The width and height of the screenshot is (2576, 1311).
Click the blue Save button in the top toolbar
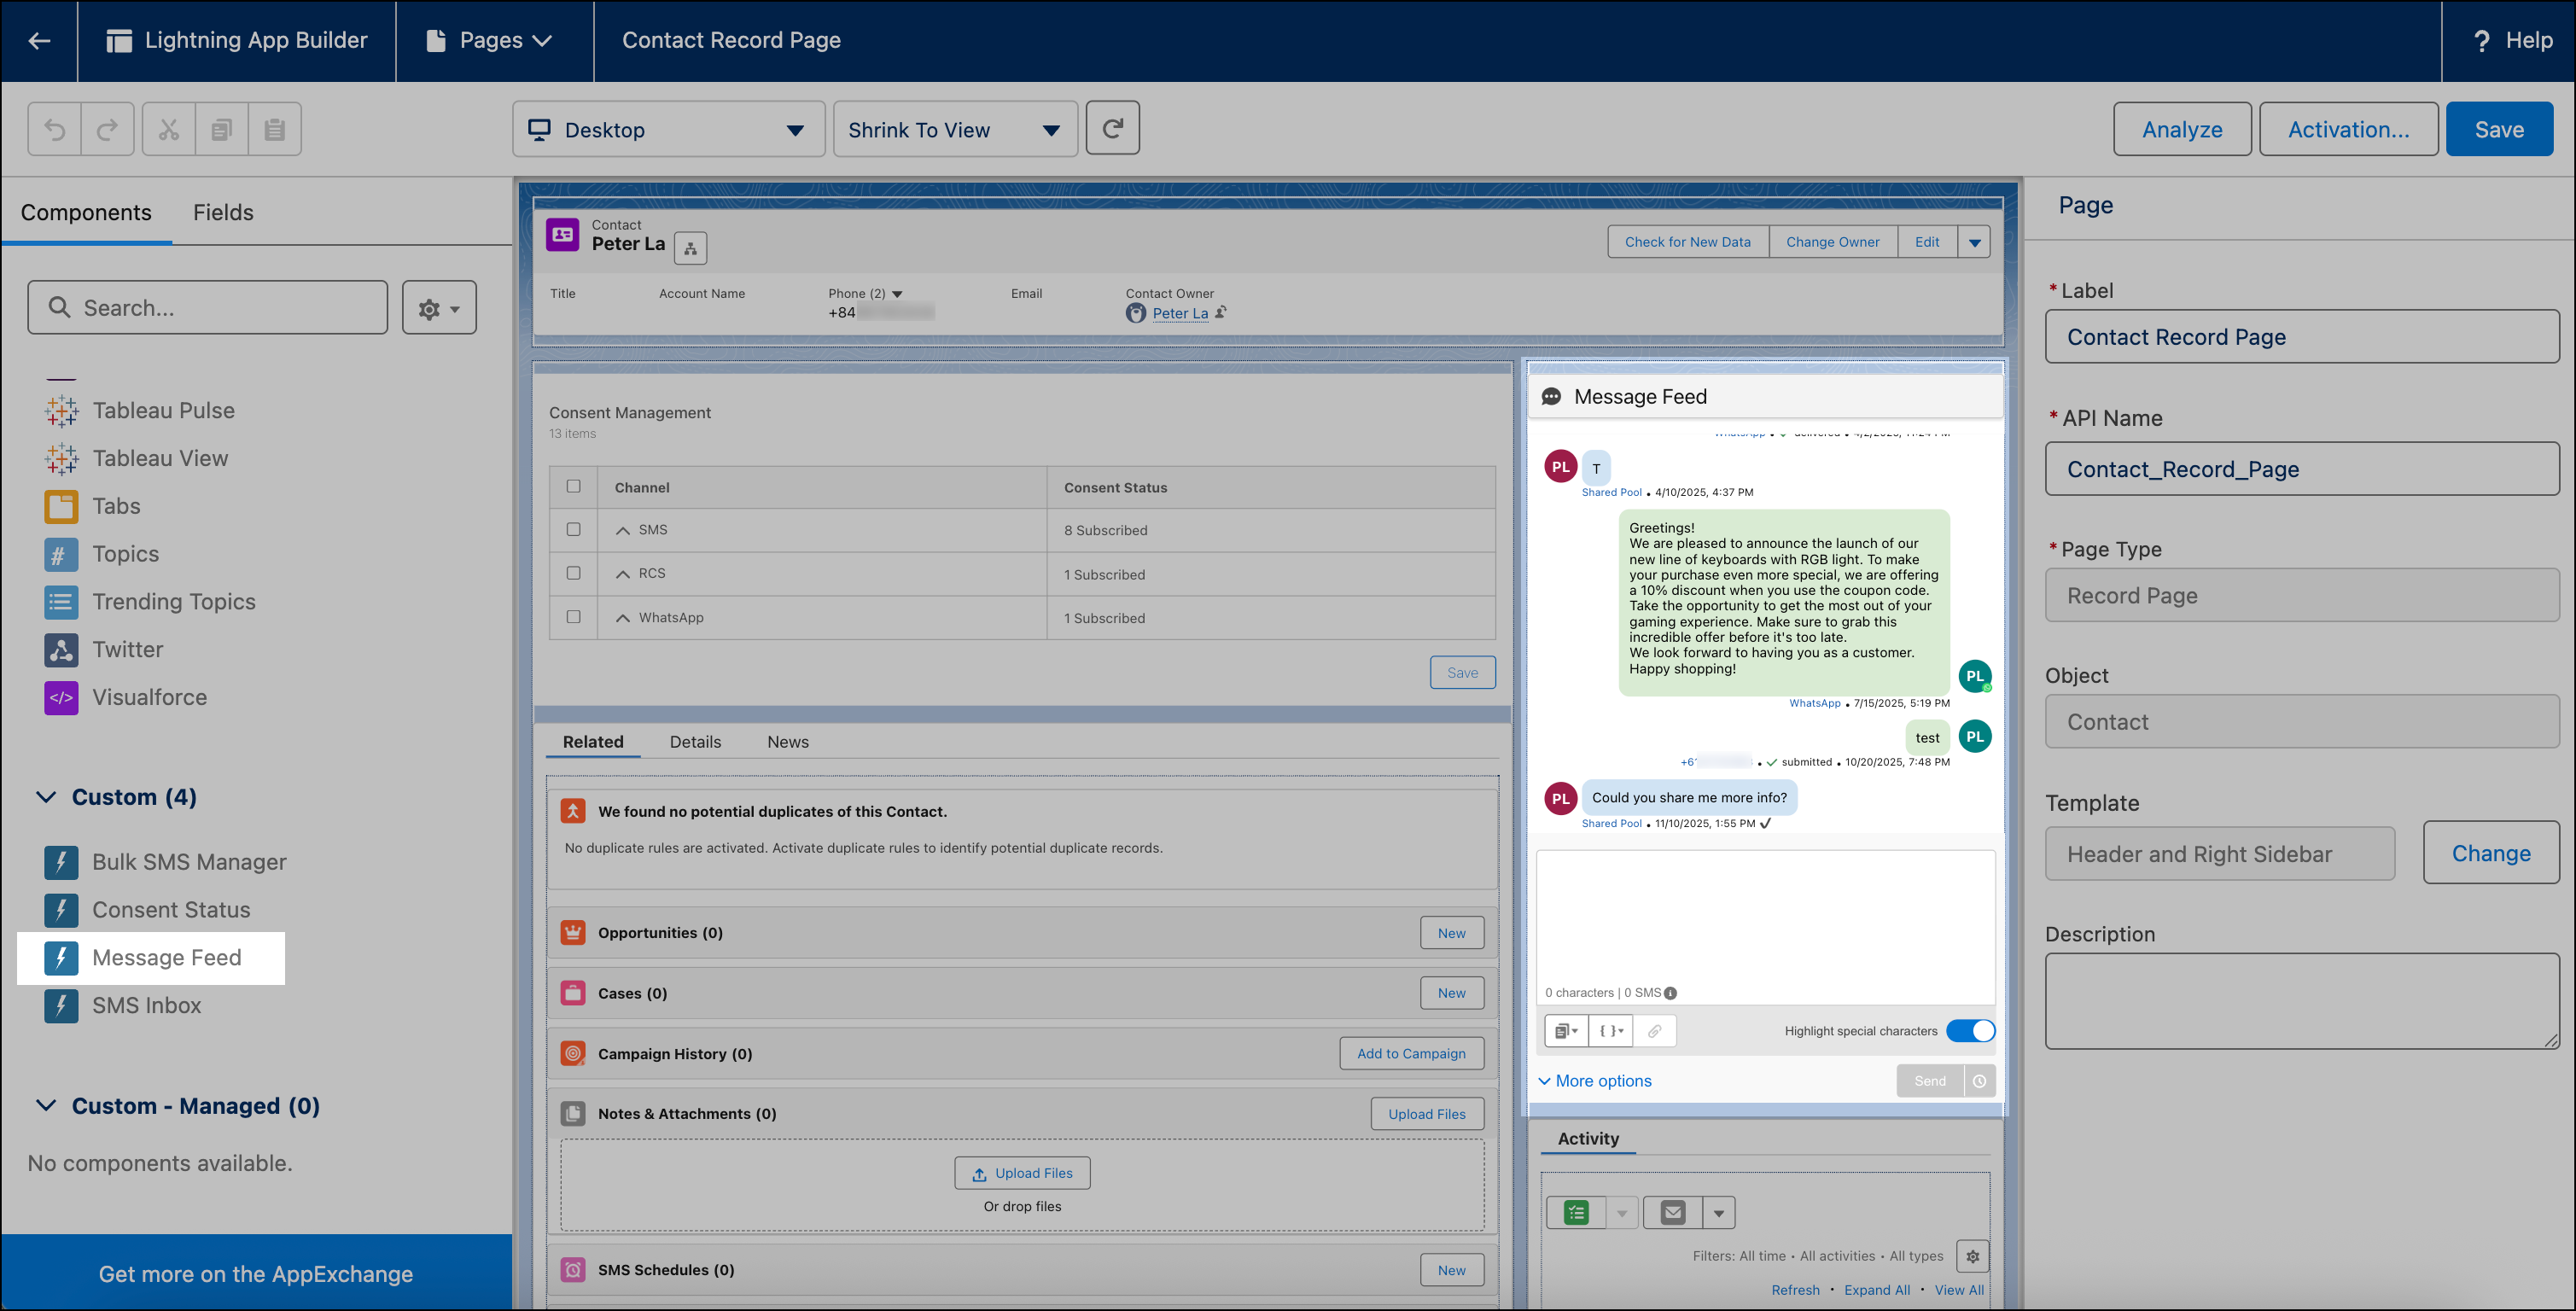[x=2499, y=129]
